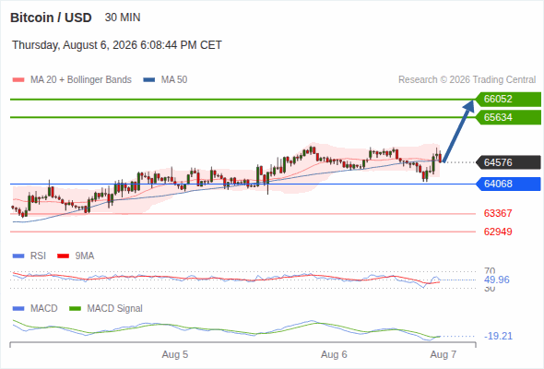Click the 30 MIN timeframe label
Screen dimensions: 544x369
123,18
